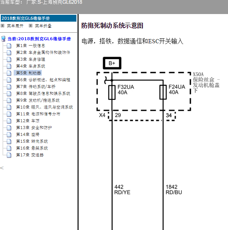Click wire label 442 RD/YE

coord(122,189)
